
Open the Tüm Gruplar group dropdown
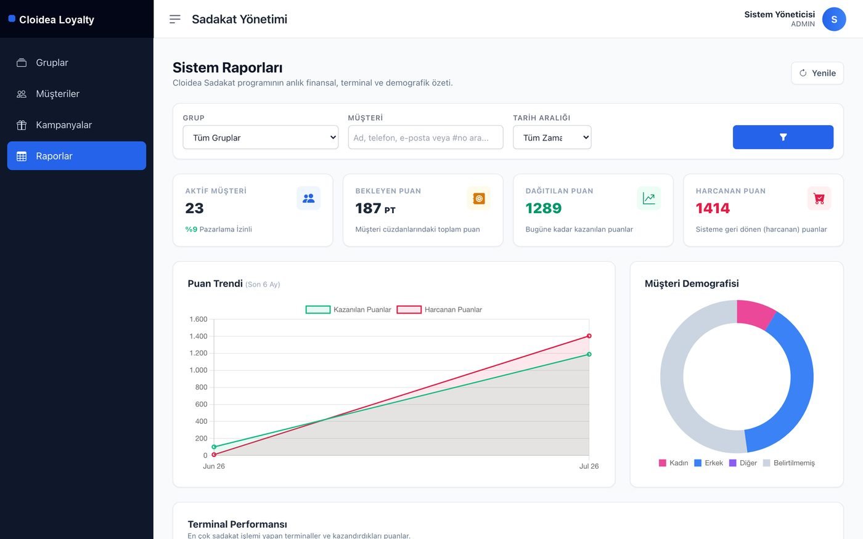261,137
